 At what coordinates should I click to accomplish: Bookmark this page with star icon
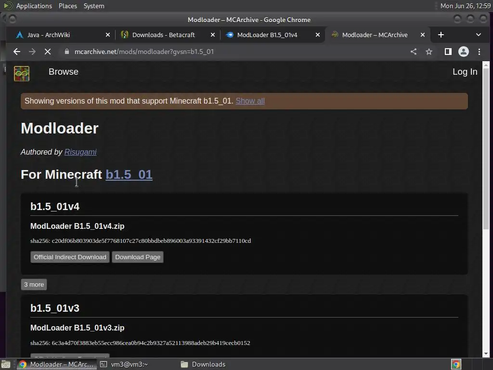pos(429,52)
